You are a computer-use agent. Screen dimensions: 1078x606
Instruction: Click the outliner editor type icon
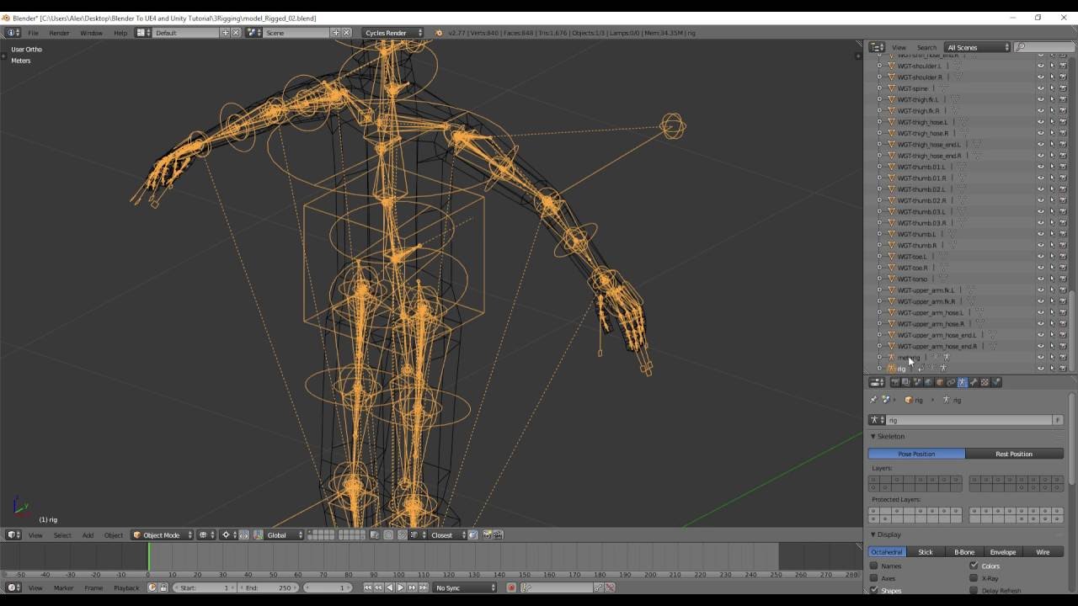point(877,47)
